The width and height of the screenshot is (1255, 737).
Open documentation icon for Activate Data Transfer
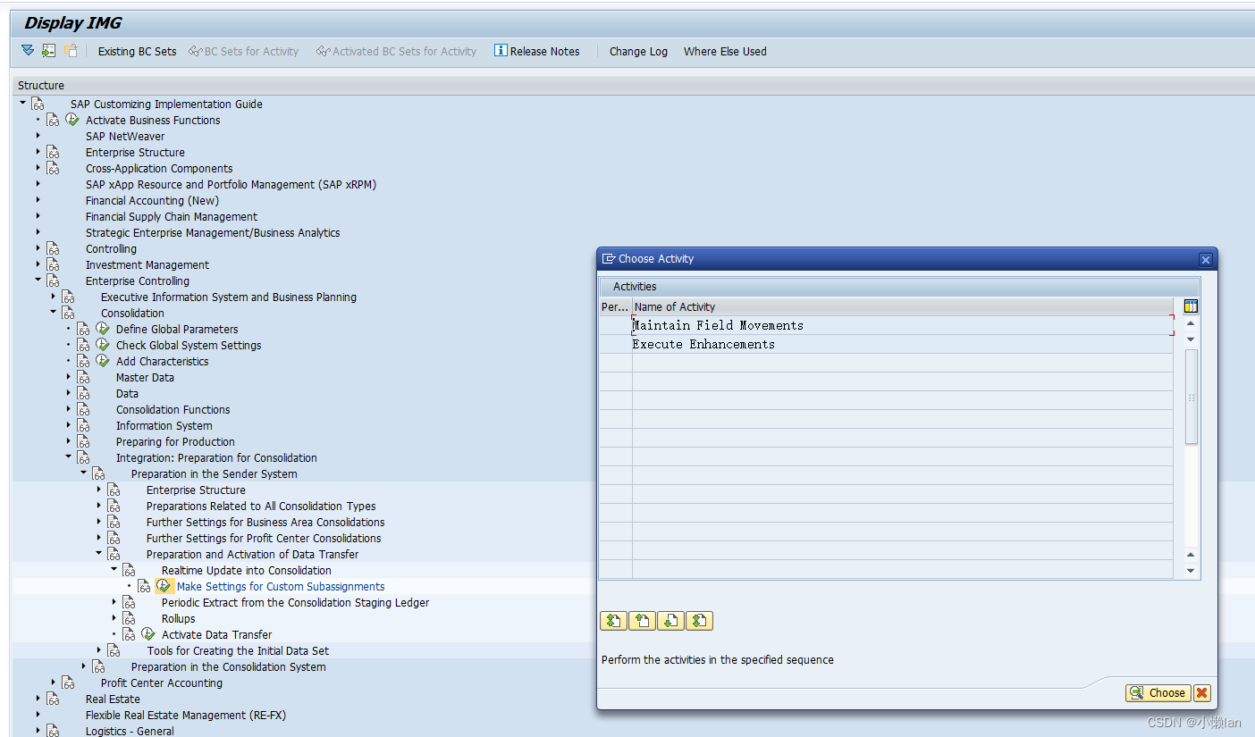click(x=129, y=634)
